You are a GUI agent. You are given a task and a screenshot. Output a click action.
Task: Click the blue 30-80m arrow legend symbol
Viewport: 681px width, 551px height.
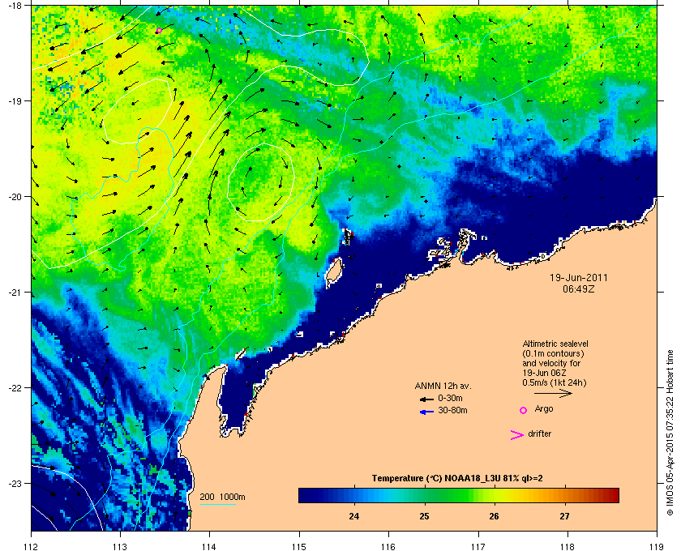click(426, 412)
